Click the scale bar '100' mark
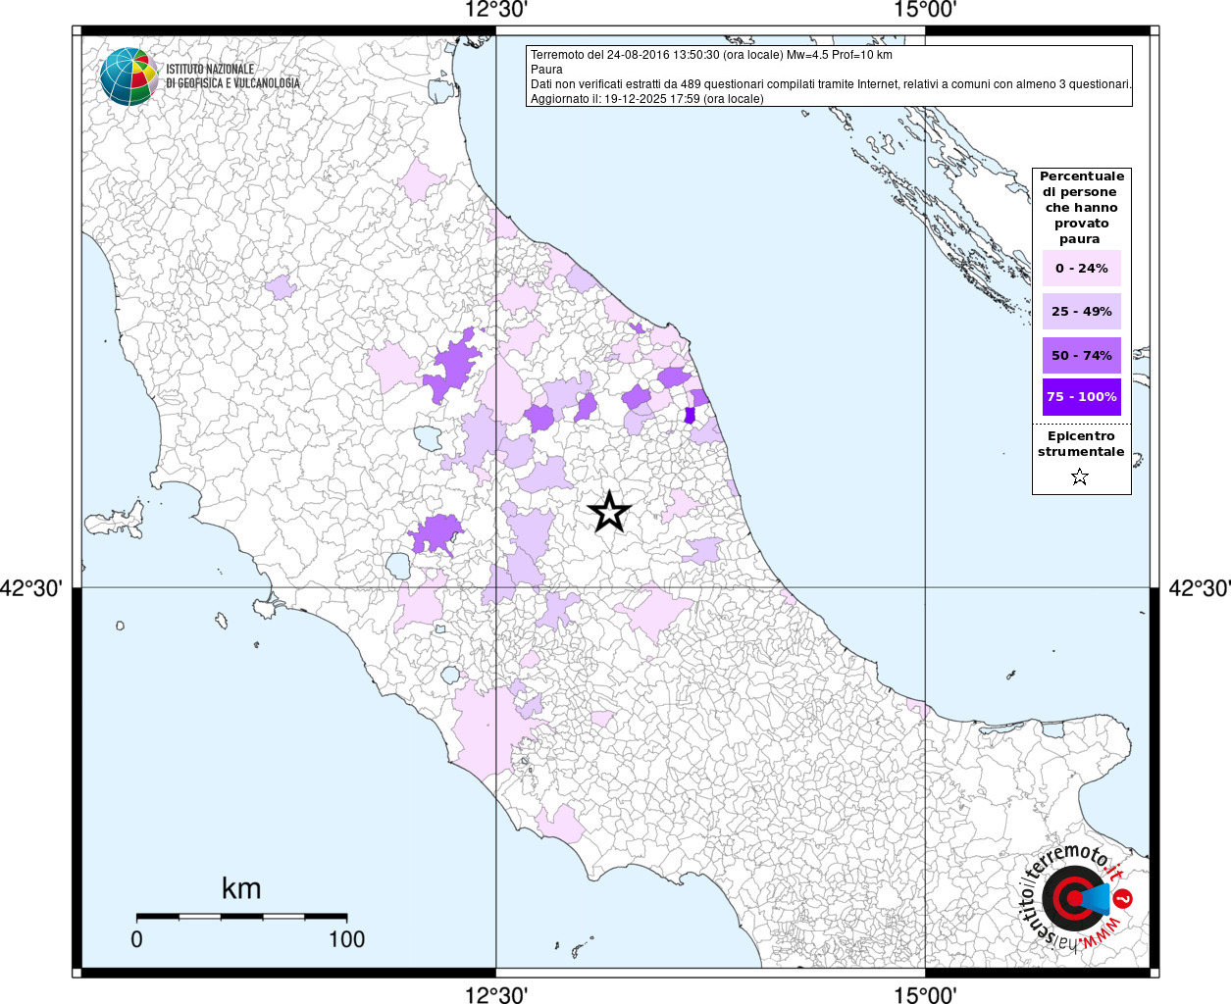This screenshot has height=1004, width=1231. click(x=346, y=939)
